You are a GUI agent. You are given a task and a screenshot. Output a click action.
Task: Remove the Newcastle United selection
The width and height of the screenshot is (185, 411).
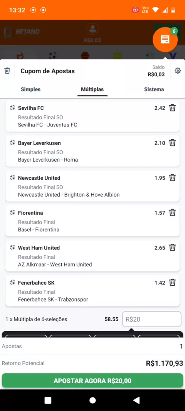(172, 178)
